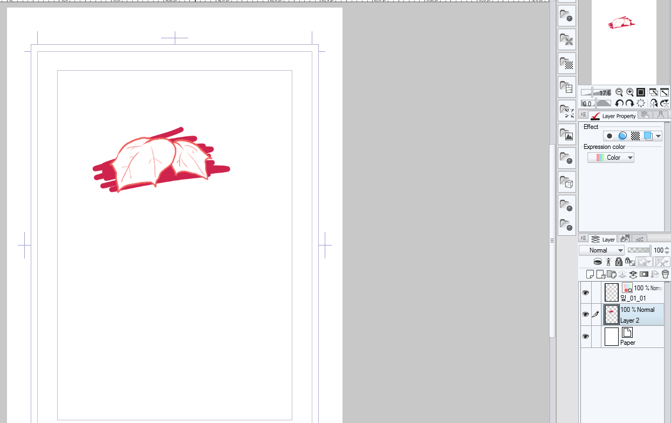Delete the selected layer using trash icon
671x423 pixels.
click(x=665, y=274)
